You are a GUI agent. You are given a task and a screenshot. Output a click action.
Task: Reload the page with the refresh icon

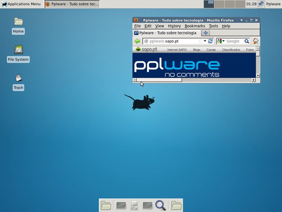coord(210,41)
